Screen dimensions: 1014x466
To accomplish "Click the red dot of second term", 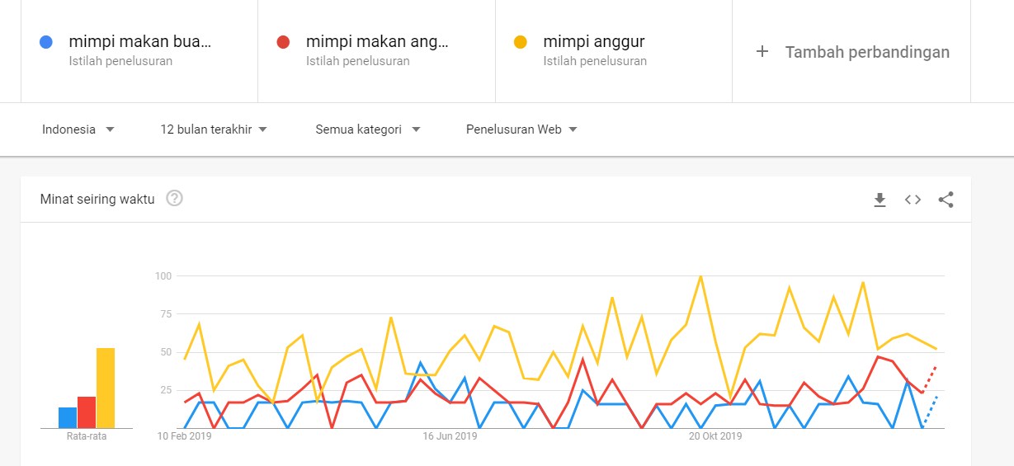I will (x=283, y=42).
